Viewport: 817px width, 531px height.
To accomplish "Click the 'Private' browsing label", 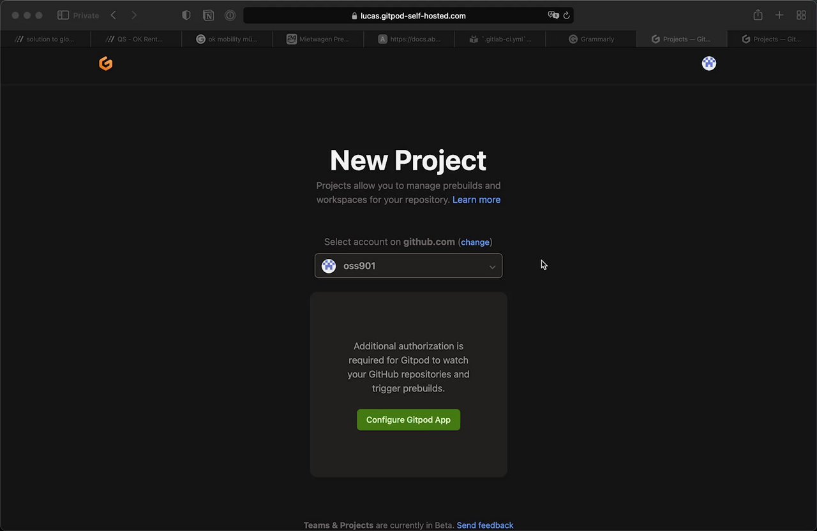I will 86,15.
